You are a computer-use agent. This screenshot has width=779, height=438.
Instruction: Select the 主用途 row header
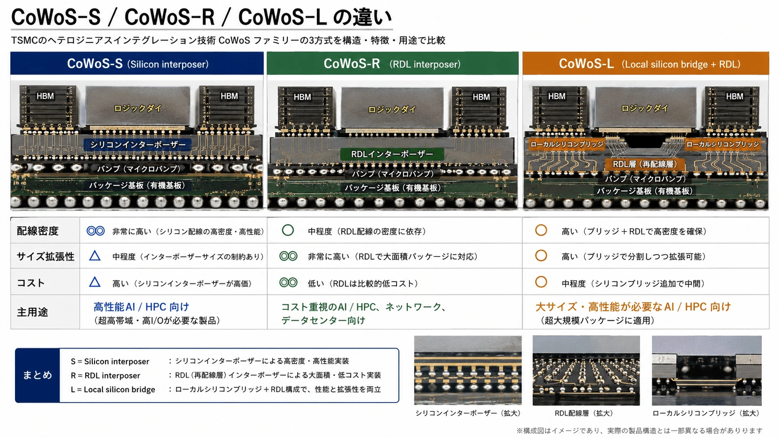[x=45, y=312]
